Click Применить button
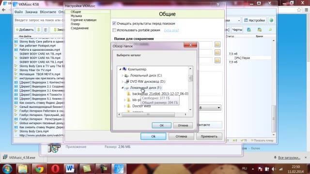Screen dimensions: 310x174 coord(209,136)
